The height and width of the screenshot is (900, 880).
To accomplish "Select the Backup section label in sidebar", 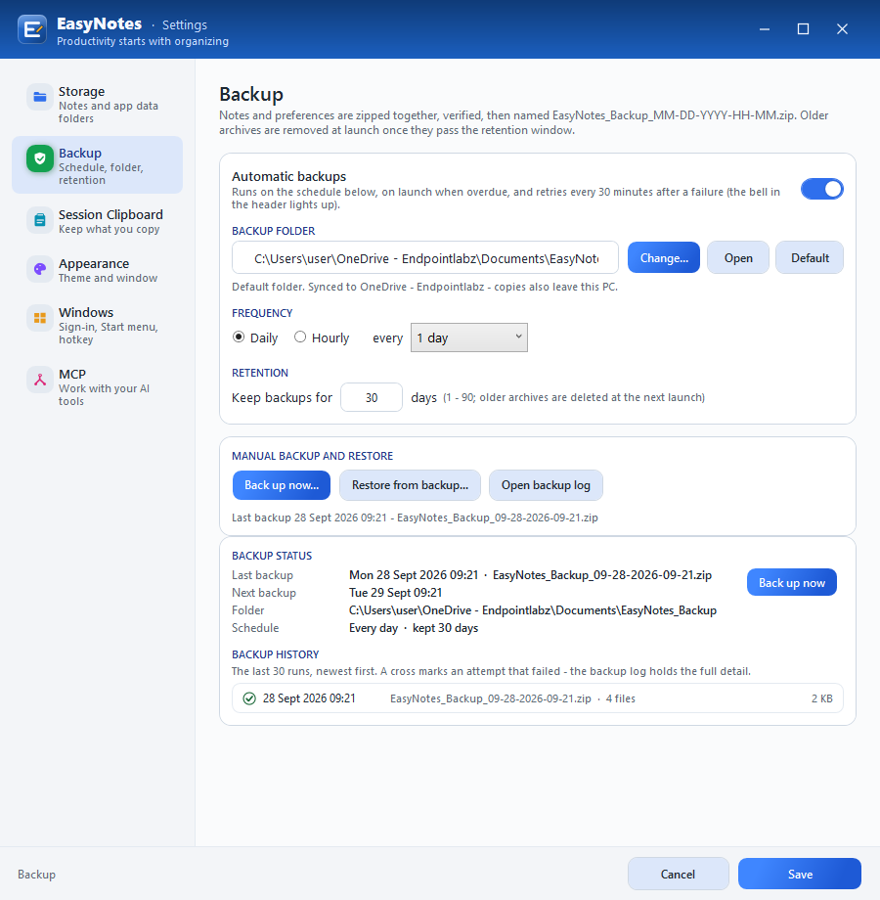I will [x=80, y=154].
